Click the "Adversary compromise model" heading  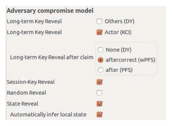[x=50, y=11]
